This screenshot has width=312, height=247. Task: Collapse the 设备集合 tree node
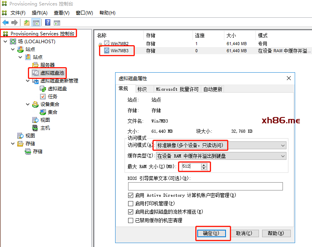point(28,104)
